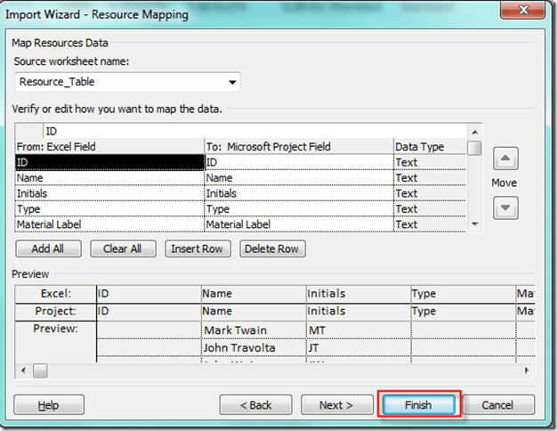Screen dimensions: 557x431
Task: Click the Finish button
Action: (417, 405)
